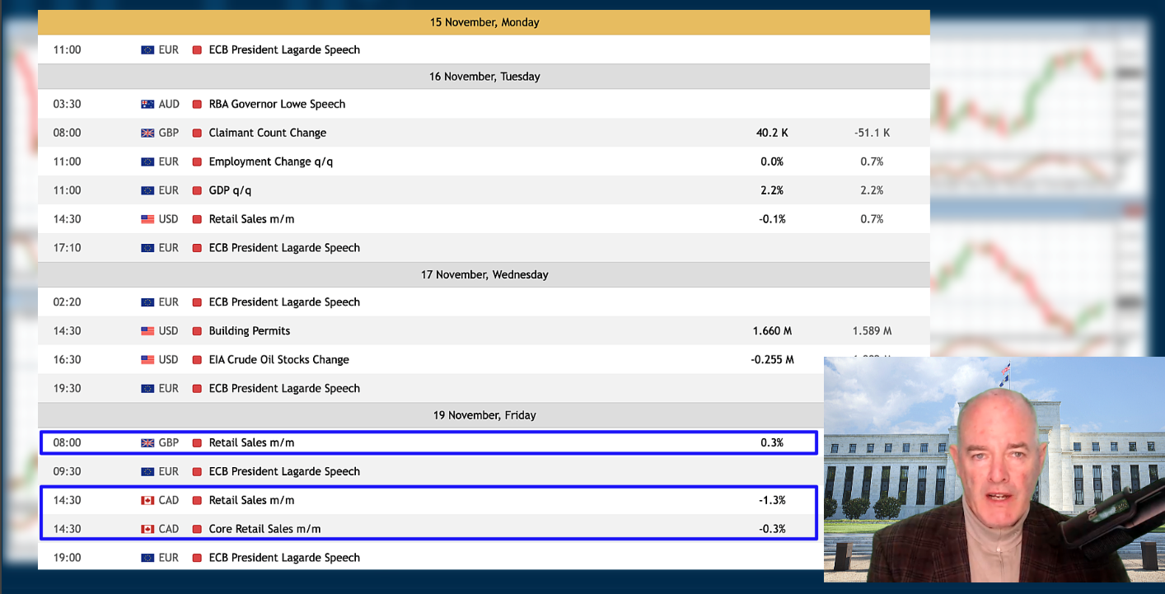Click the EUR flag in the 19:30 Lagarde Speech row

147,389
